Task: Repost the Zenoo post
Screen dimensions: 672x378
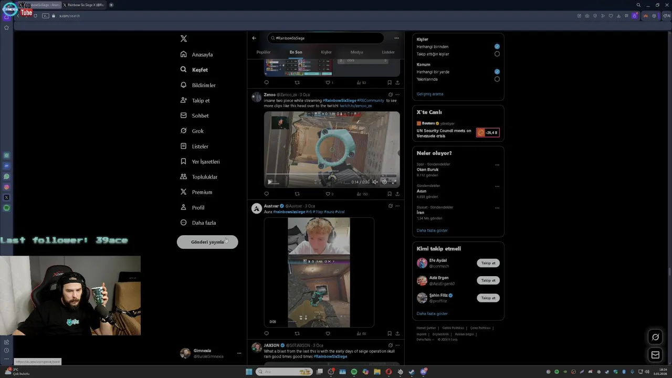Action: pos(297,194)
